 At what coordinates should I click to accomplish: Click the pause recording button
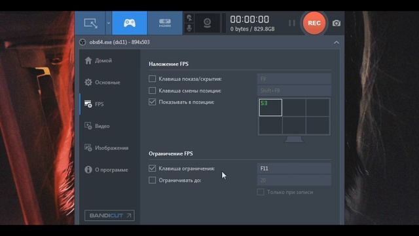pos(292,23)
